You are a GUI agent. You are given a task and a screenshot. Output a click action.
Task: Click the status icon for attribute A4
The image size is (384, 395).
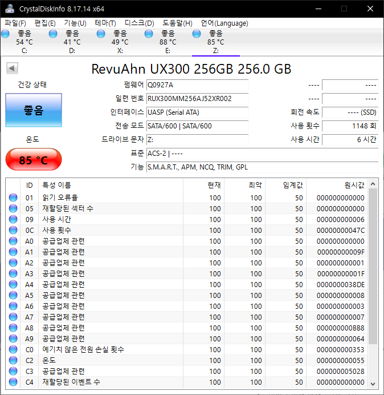[x=13, y=284]
